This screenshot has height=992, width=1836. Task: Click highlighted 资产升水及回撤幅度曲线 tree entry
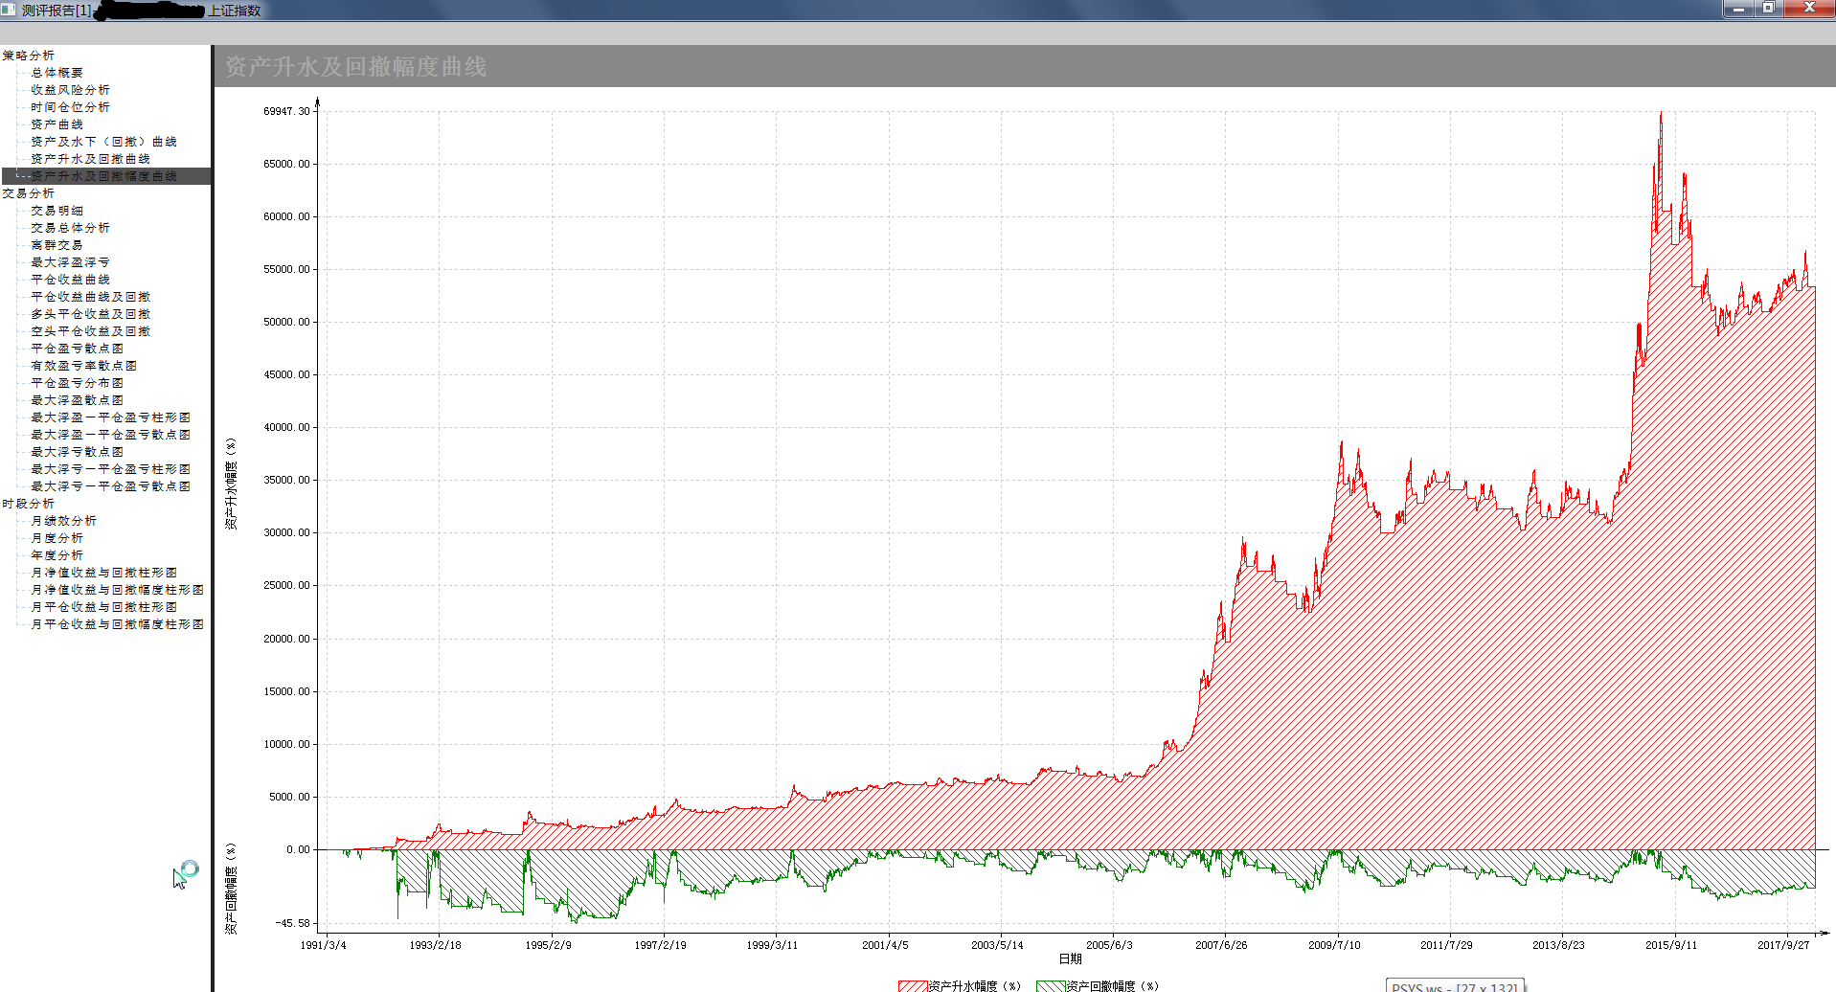(x=103, y=176)
